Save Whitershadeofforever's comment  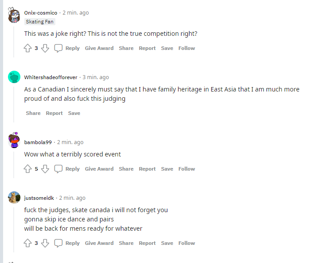click(x=74, y=113)
